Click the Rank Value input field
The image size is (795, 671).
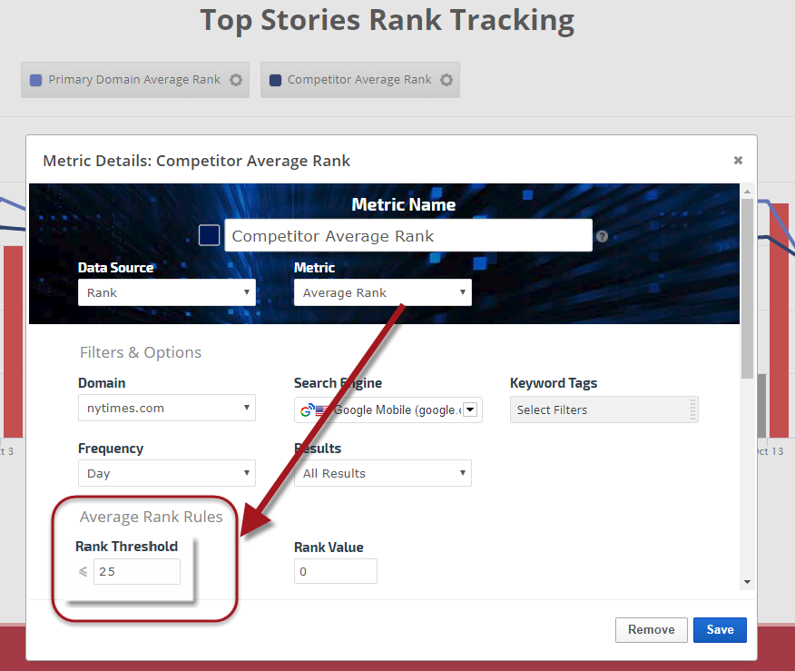click(335, 571)
